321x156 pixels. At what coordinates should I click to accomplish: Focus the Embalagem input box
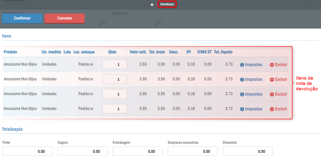pos(138,151)
